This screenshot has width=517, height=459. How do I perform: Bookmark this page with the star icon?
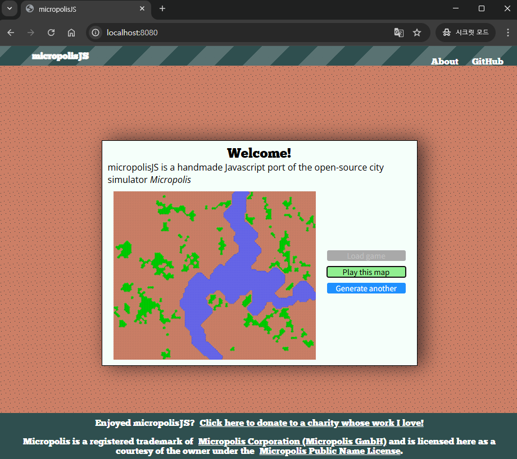click(x=417, y=33)
